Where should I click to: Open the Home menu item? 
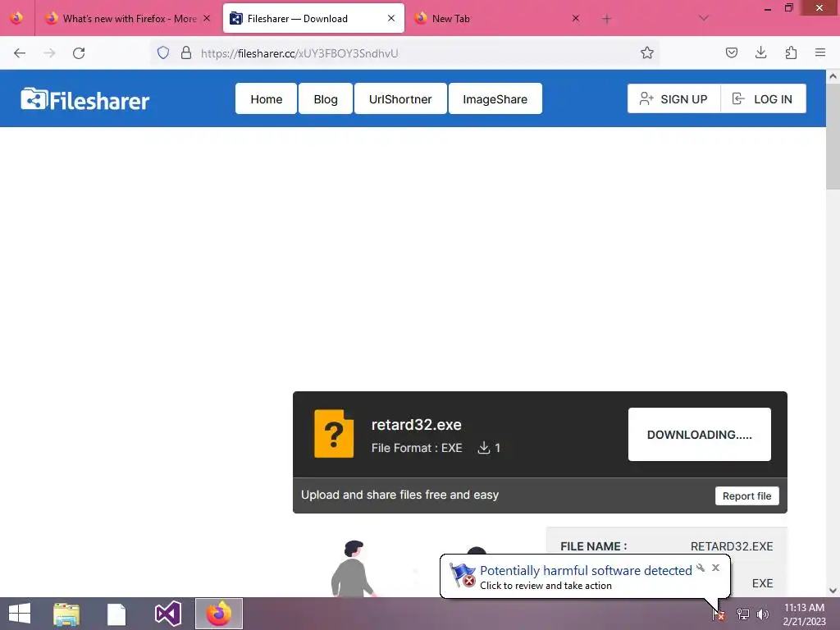click(x=267, y=99)
